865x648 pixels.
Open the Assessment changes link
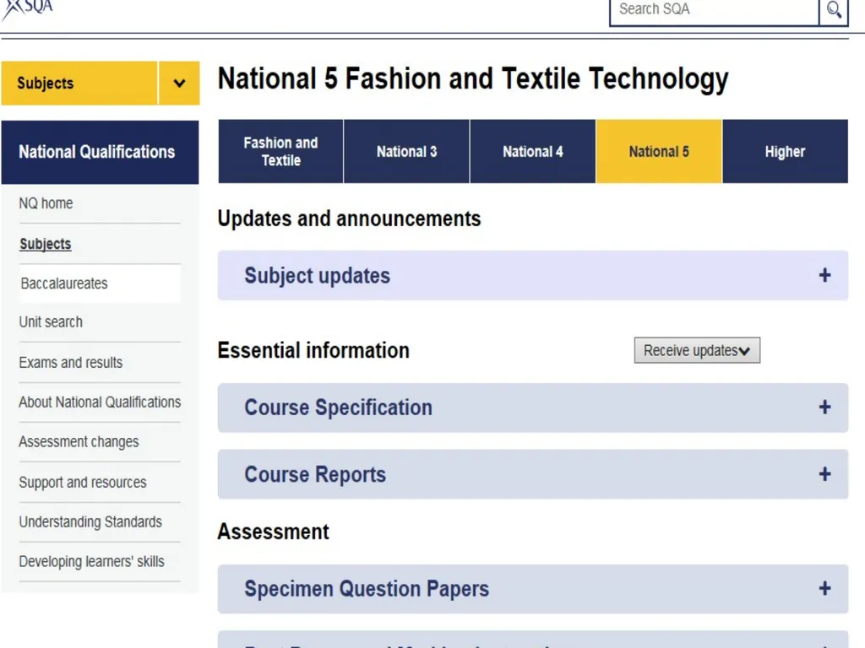click(79, 442)
